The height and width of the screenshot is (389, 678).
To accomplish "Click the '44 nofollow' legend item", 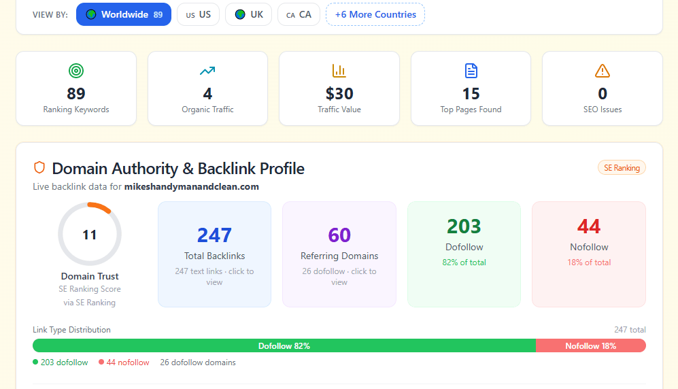I will pos(124,362).
